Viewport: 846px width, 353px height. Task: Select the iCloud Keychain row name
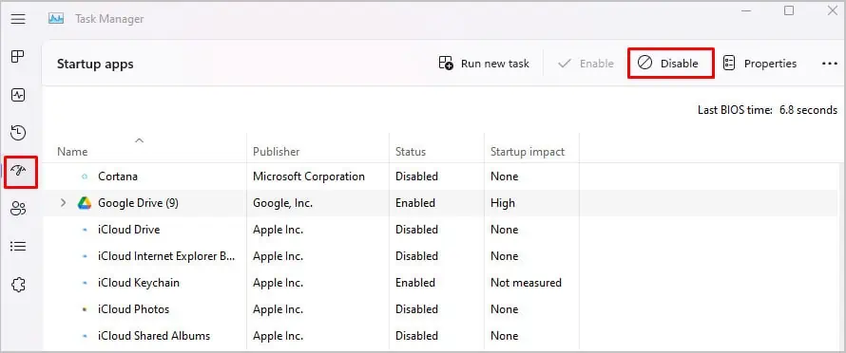(x=139, y=283)
